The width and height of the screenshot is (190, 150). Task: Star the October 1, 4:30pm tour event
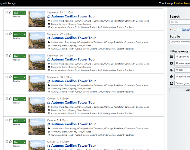10,120
